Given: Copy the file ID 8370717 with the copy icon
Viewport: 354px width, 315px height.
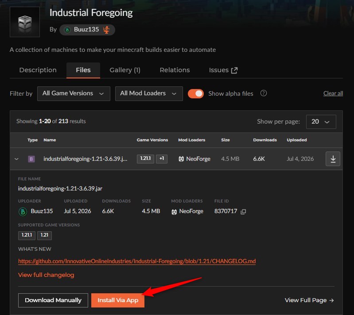Looking at the screenshot, I should point(243,212).
